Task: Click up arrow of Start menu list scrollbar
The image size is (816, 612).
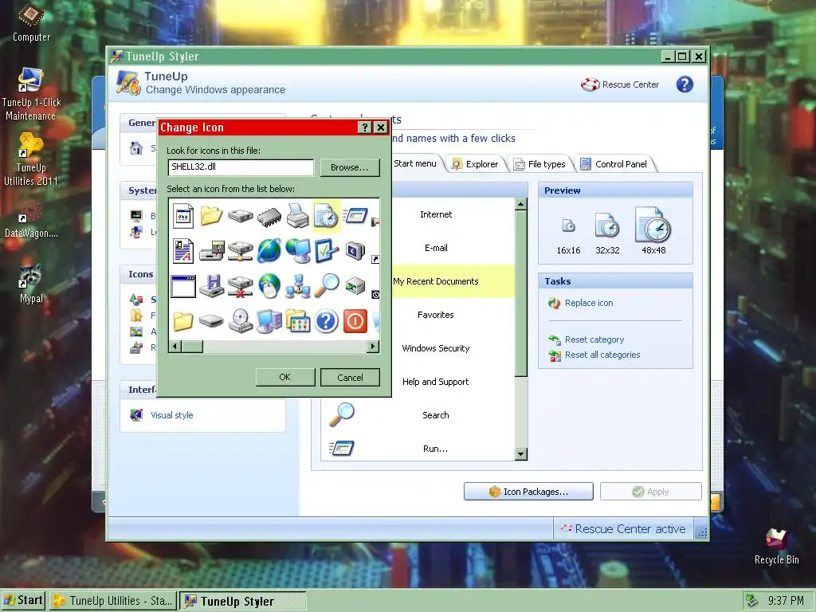Action: tap(520, 204)
